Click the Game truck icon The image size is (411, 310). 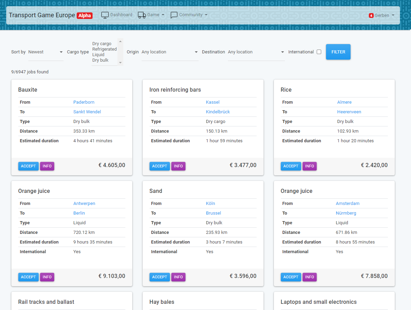pyautogui.click(x=142, y=15)
